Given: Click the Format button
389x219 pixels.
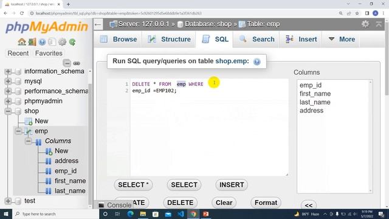Looking at the screenshot, I should (x=266, y=203).
